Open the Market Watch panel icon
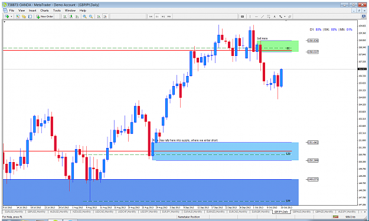369x221 pixels. [x=18, y=17]
